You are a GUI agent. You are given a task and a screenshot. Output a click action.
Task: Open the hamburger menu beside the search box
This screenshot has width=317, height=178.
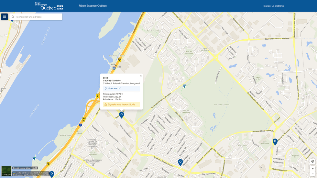pos(5,17)
